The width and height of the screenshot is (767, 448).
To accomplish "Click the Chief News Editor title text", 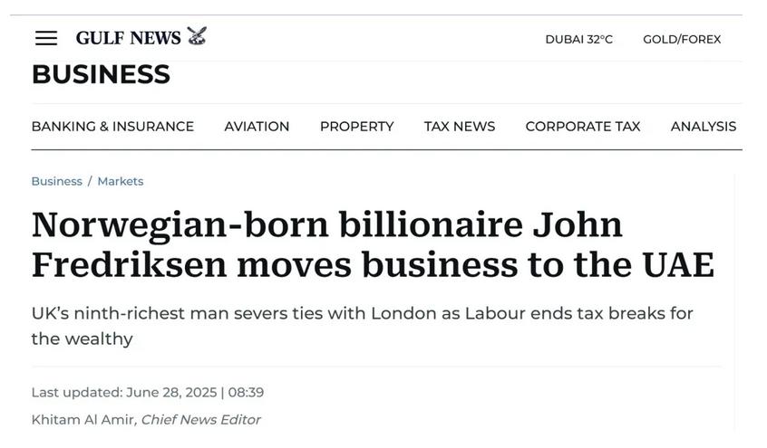I will [200, 420].
